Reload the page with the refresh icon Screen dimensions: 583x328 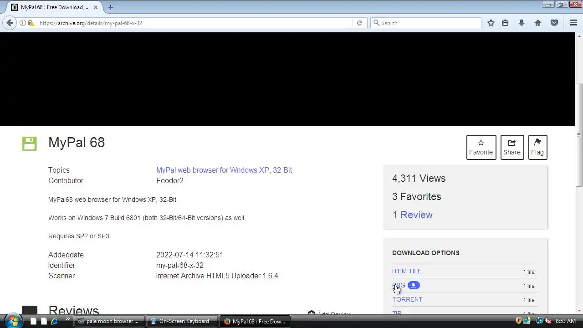click(x=359, y=23)
